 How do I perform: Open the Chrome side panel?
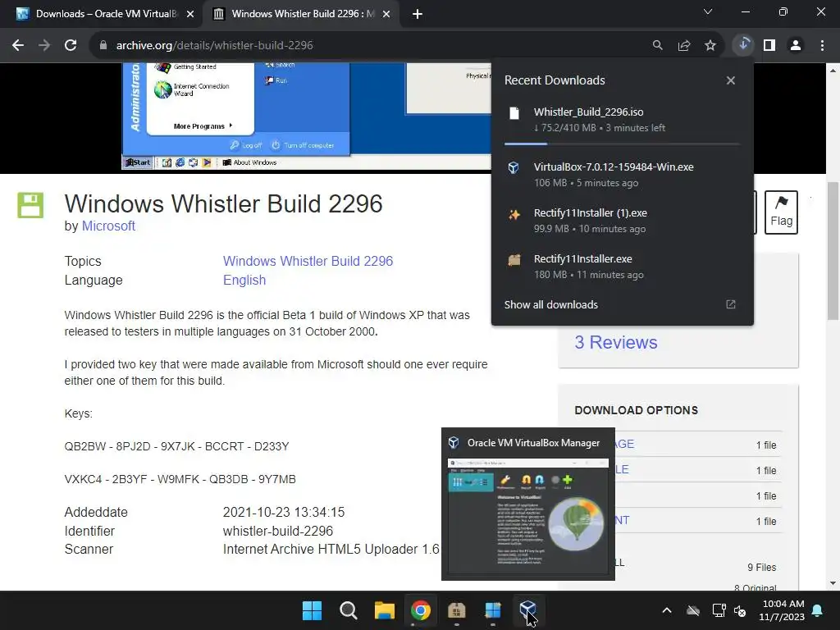[769, 46]
